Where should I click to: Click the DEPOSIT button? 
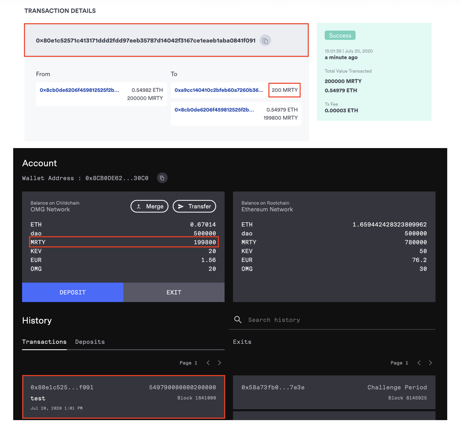[x=73, y=292]
